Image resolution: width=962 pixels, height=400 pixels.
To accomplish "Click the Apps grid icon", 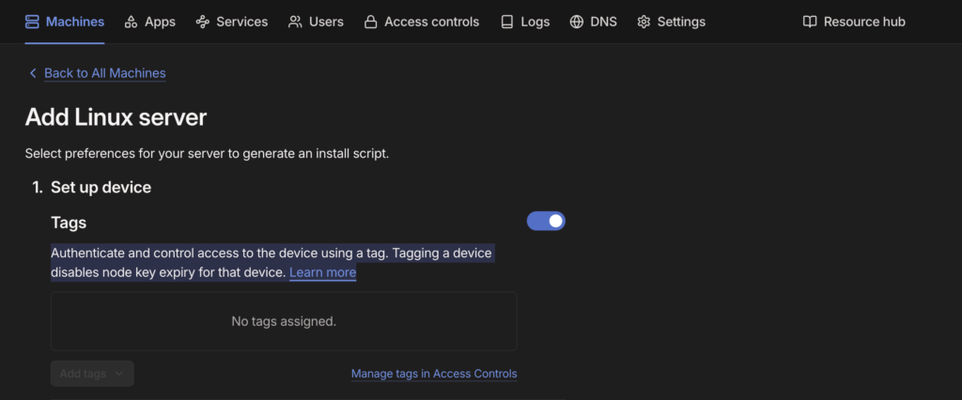I will [131, 22].
